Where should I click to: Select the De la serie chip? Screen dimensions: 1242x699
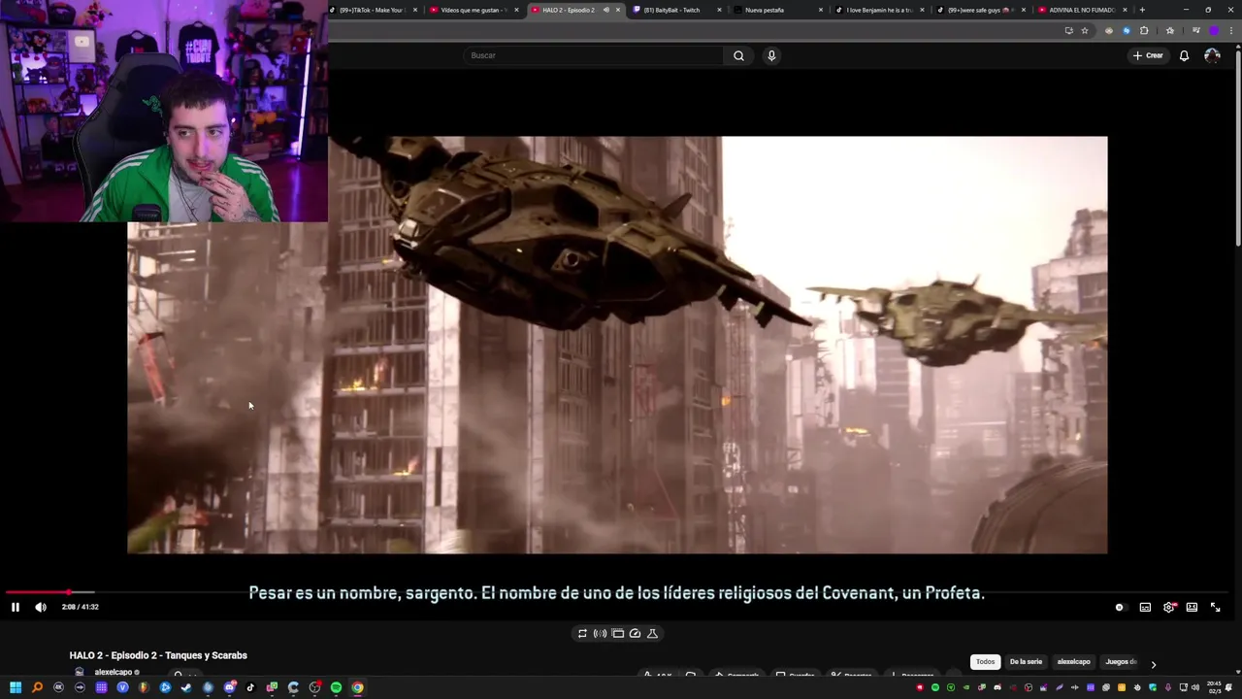point(1026,662)
